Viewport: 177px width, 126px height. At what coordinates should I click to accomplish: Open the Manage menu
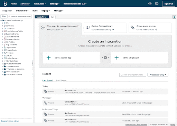pyautogui.click(x=58, y=11)
